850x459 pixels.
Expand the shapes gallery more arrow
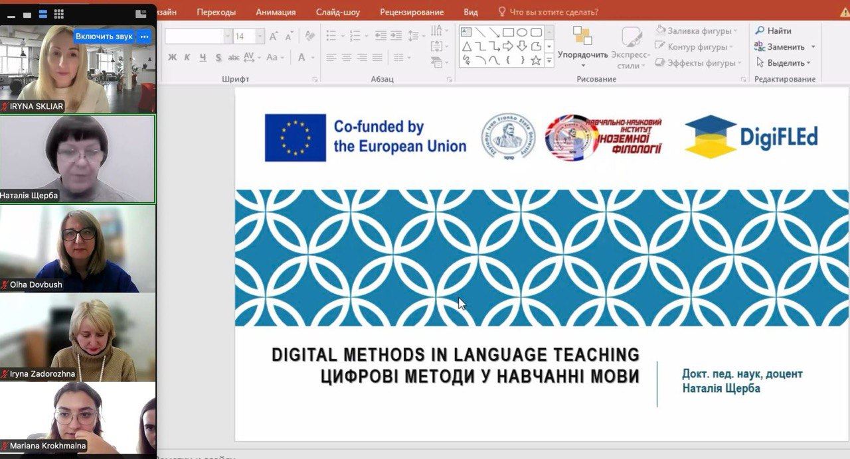[x=549, y=60]
